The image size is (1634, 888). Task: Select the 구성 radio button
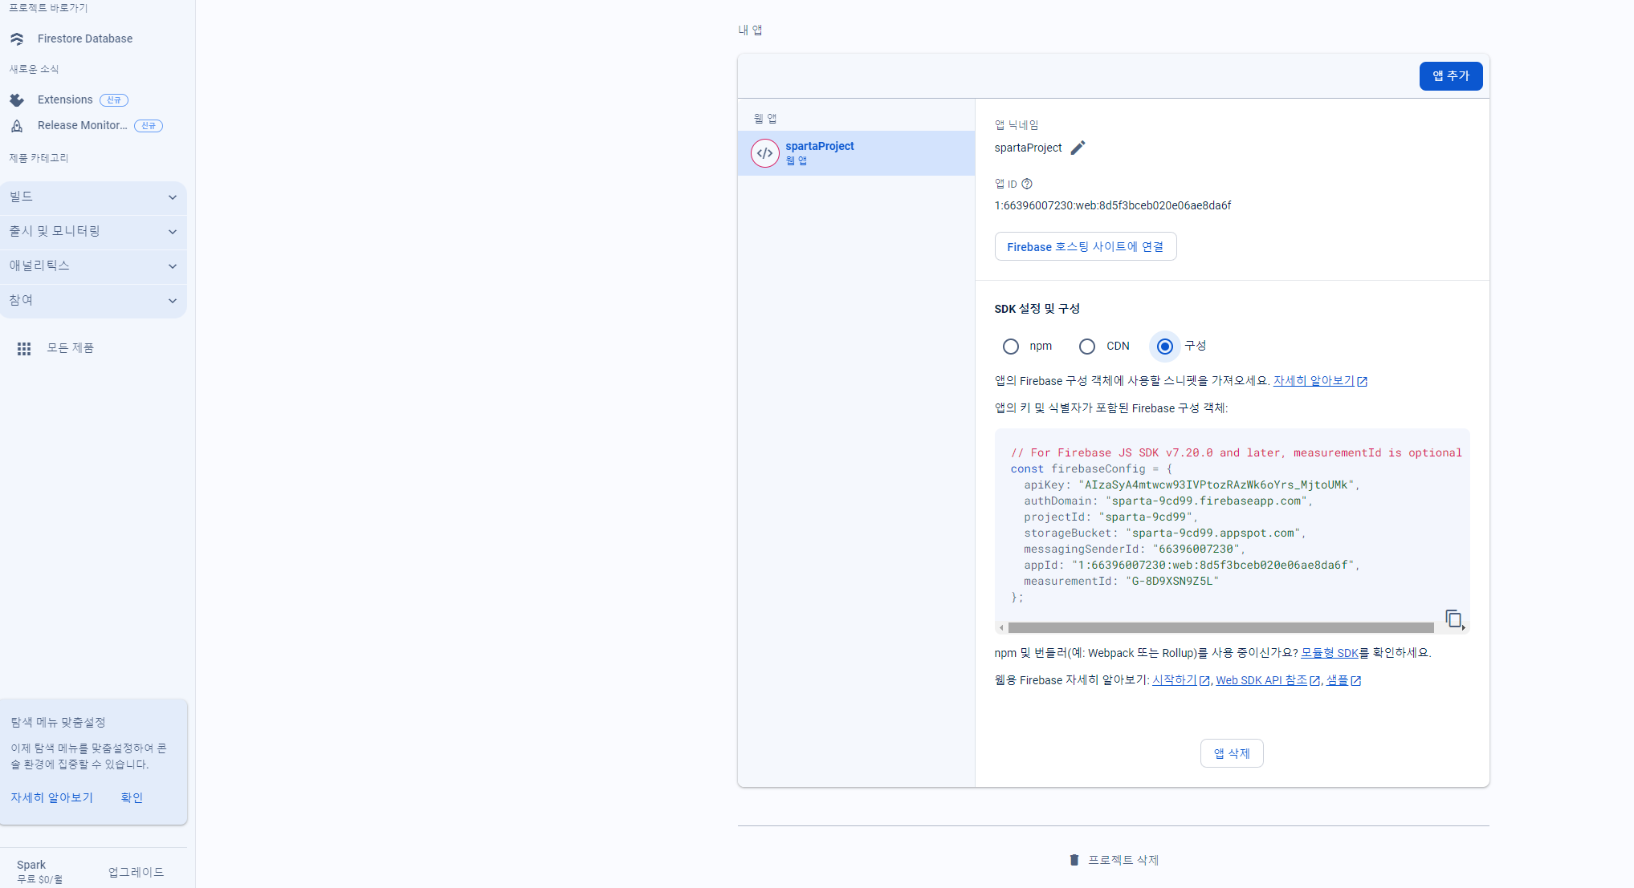1165,347
